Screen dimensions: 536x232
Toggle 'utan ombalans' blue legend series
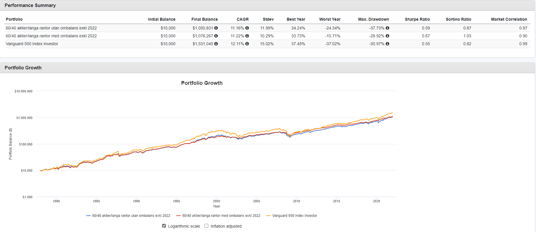(x=131, y=216)
